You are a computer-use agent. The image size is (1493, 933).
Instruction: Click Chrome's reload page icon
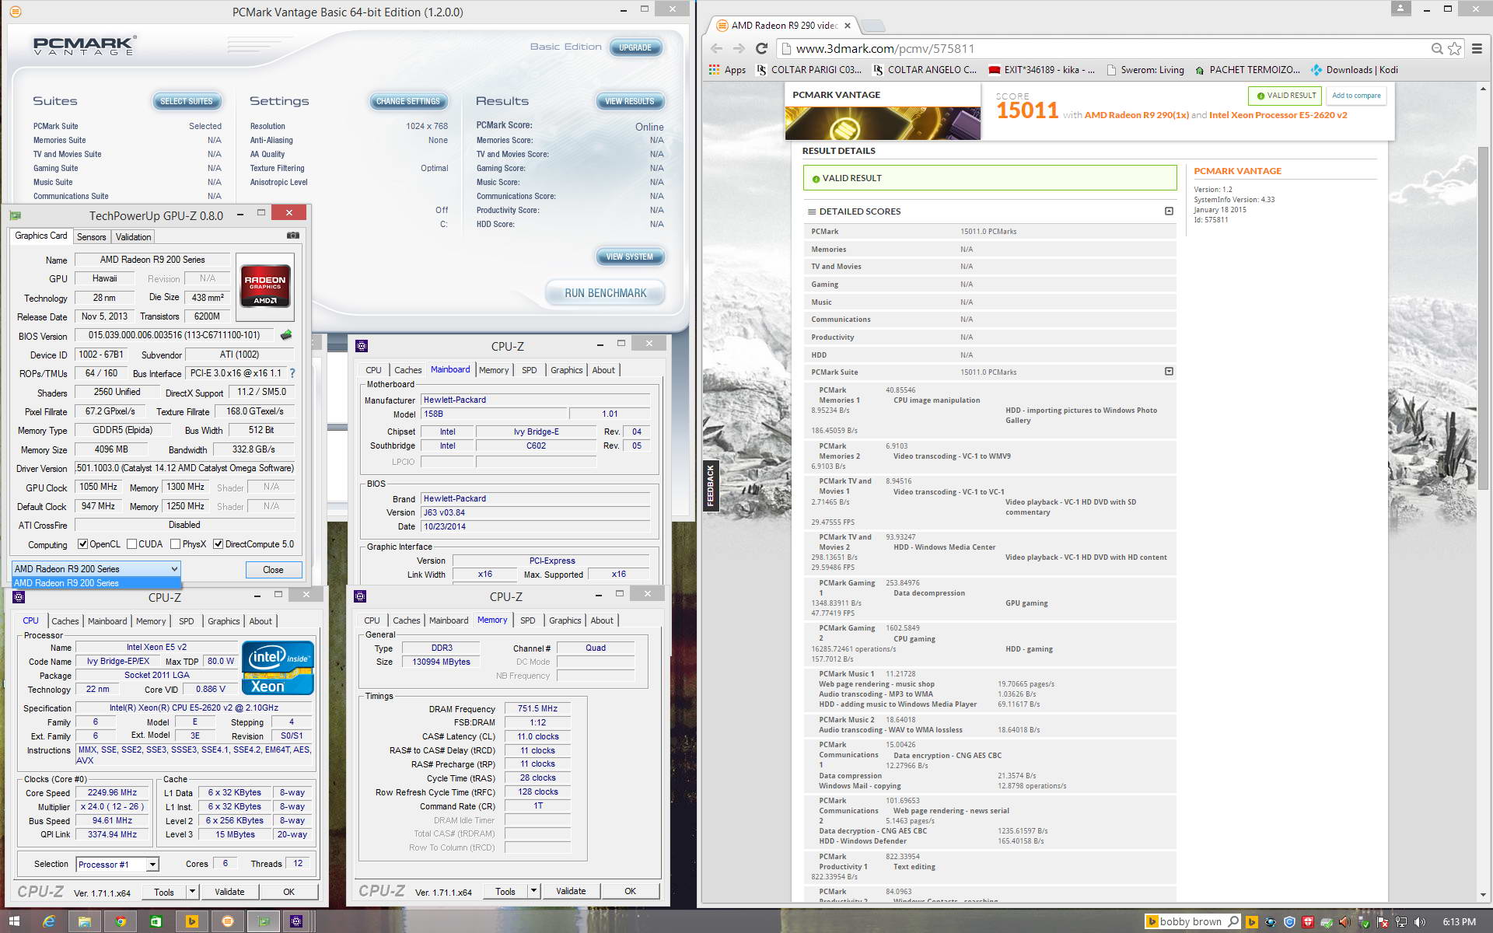pyautogui.click(x=761, y=48)
